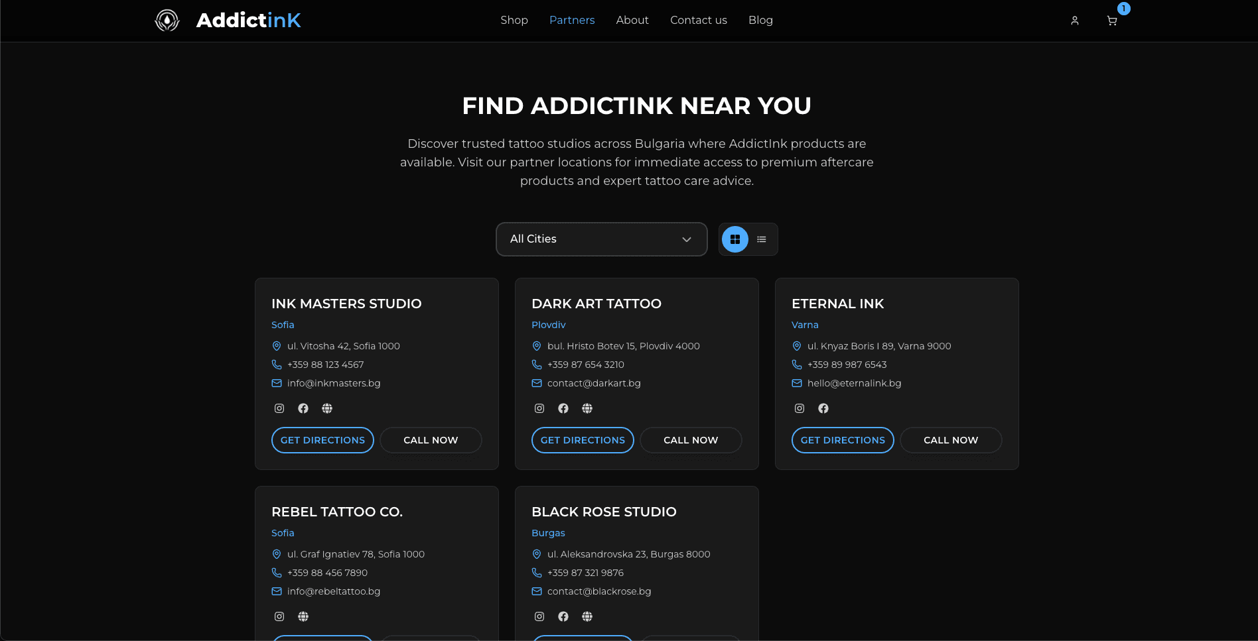Open Dark Art Tattoo Facebook icon
This screenshot has width=1258, height=641.
pyautogui.click(x=563, y=408)
